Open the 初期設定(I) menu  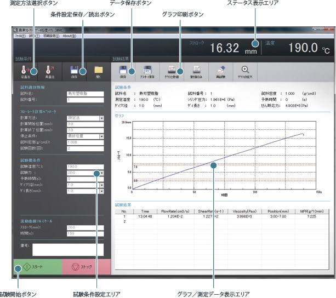(51, 36)
